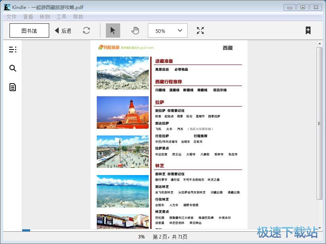Screen dimensions: 326x244
Task: Enter fullscreen reading mode
Action: [200, 30]
